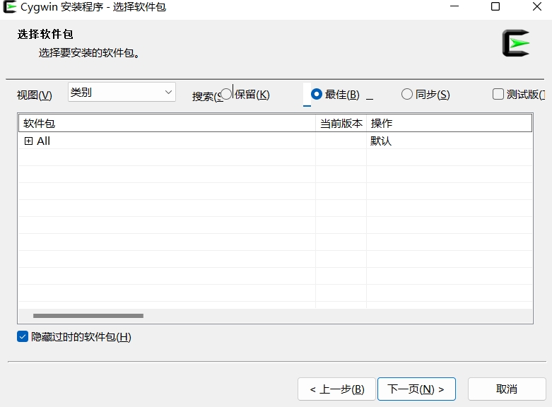Screen dimensions: 552x407
Task: Click the 软件包 column header
Action: (167, 123)
